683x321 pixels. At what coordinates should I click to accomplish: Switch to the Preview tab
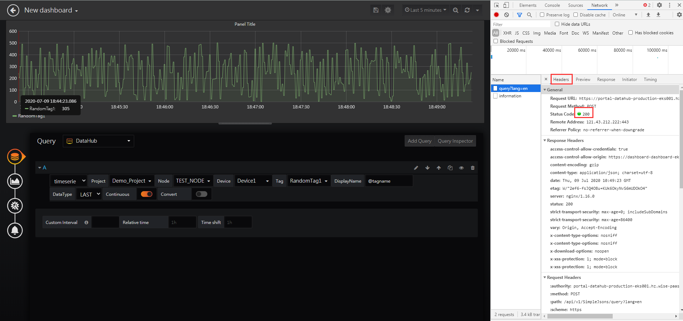tap(583, 80)
